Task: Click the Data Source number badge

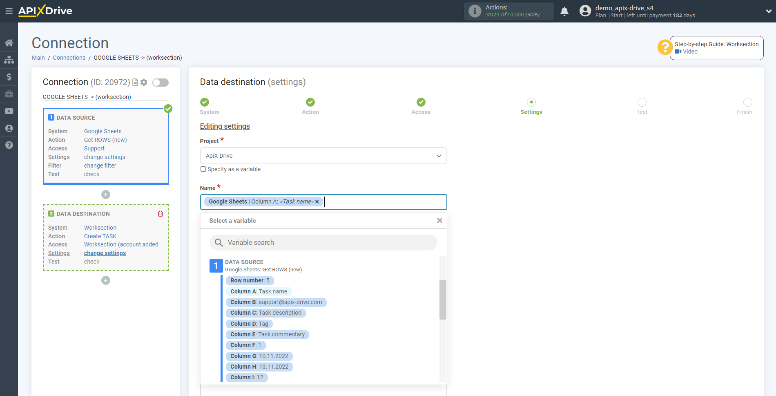Action: [x=216, y=266]
